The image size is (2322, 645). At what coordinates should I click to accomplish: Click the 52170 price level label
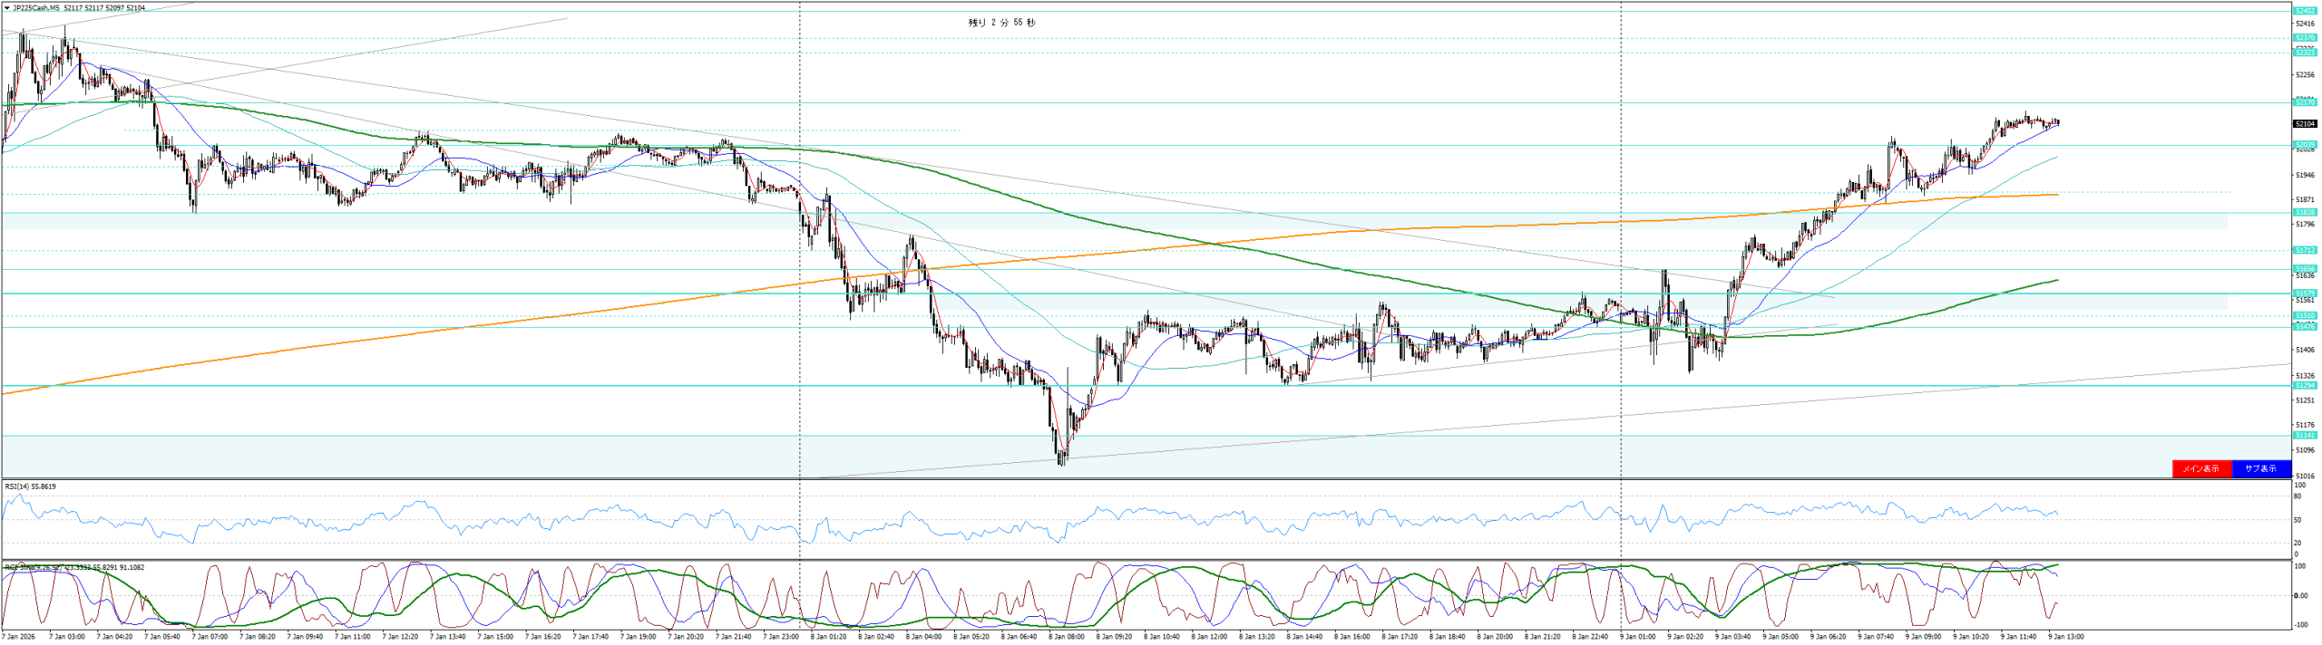(2305, 103)
